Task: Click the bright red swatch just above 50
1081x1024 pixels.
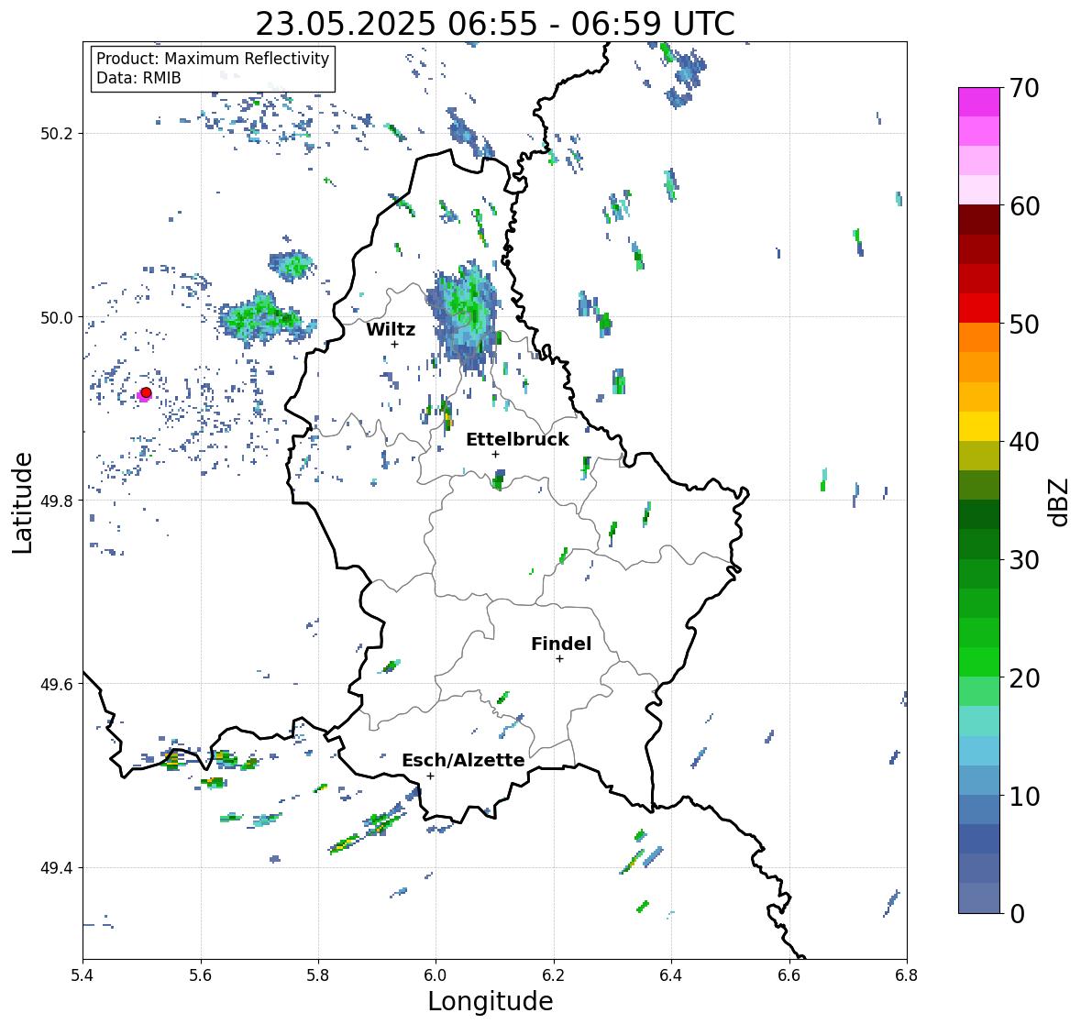Action: [979, 308]
